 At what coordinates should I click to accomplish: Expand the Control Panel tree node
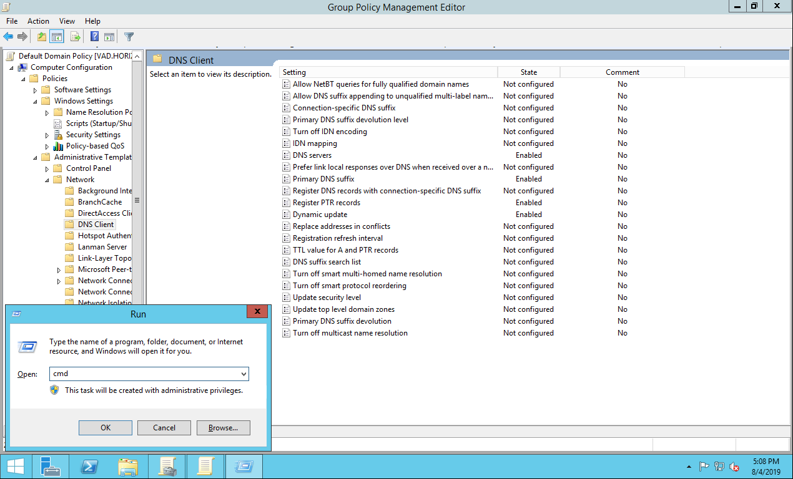click(x=47, y=169)
